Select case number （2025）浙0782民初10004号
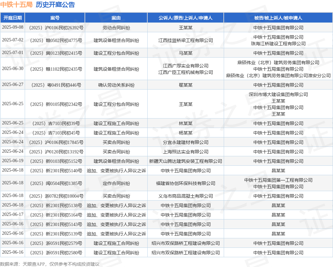The height and width of the screenshot is (267, 333). tap(56, 196)
